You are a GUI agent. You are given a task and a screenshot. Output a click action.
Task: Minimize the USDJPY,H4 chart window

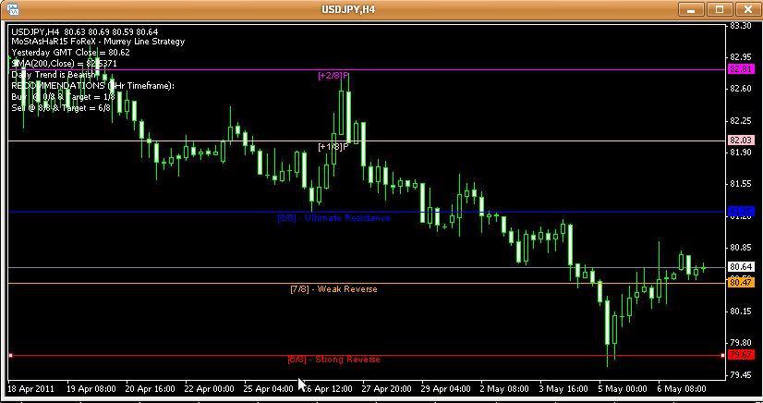(x=691, y=8)
